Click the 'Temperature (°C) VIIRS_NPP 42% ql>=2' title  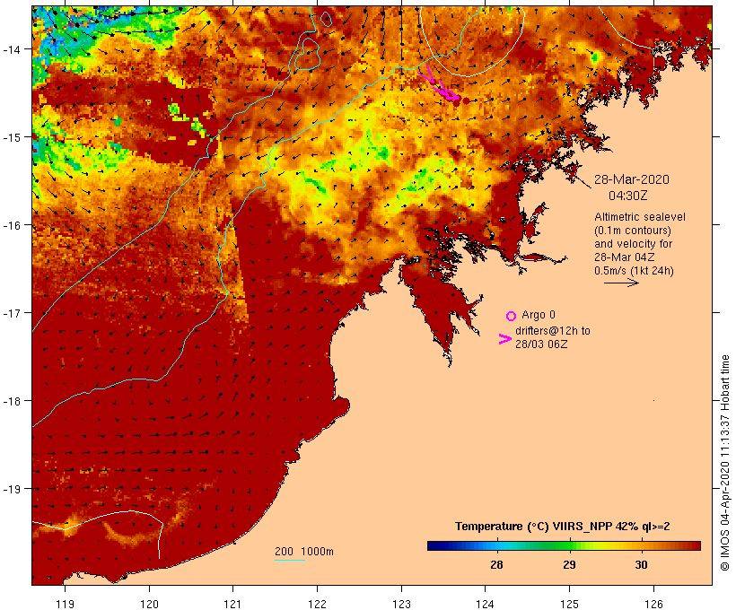point(563,527)
